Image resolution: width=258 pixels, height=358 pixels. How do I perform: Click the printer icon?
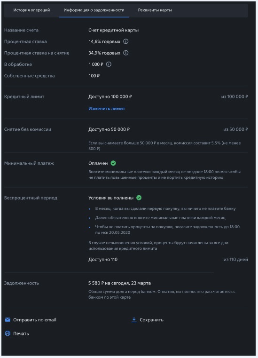8,334
